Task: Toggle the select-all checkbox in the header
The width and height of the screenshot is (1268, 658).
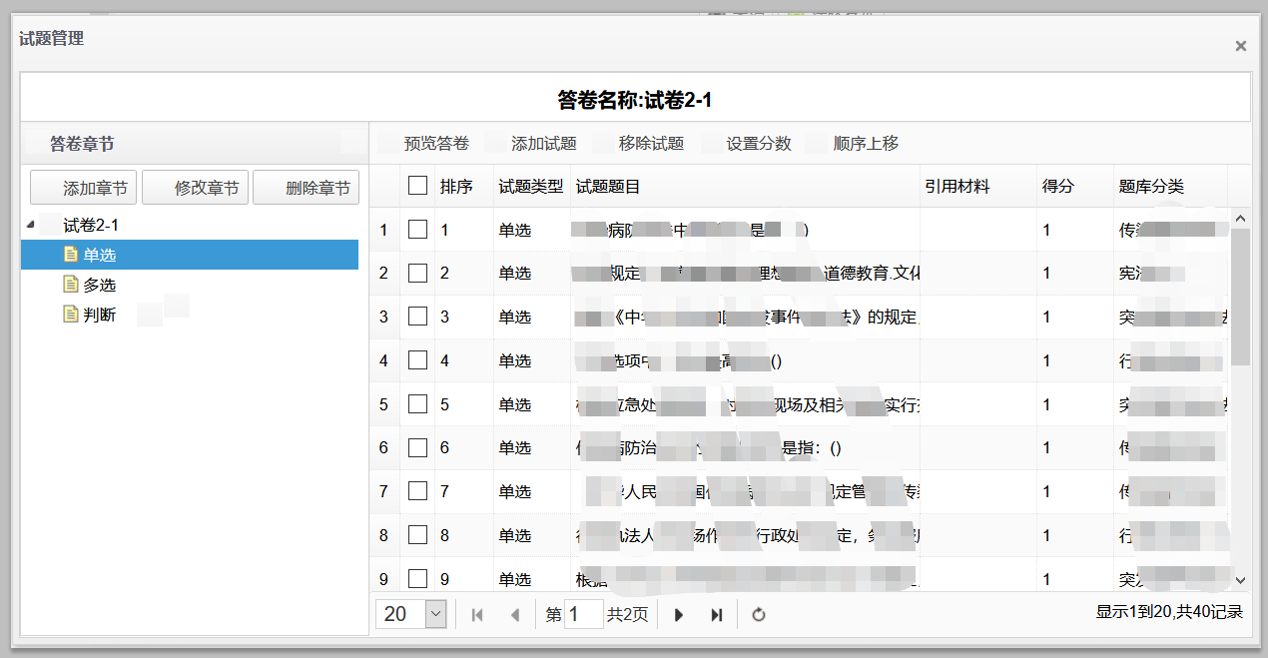Action: click(417, 186)
